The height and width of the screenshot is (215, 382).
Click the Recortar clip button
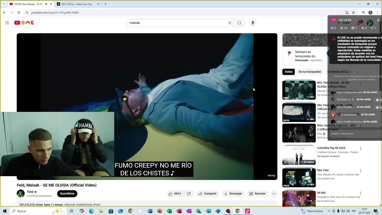tap(257, 193)
